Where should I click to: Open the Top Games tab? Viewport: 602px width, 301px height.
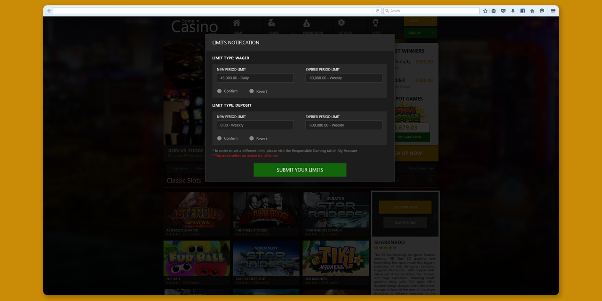tap(181, 168)
